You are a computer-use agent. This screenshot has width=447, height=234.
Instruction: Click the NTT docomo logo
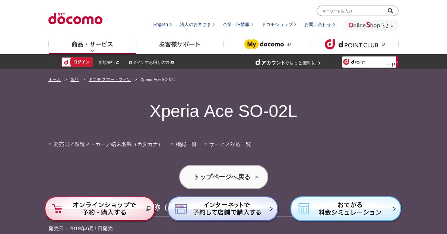tap(75, 19)
